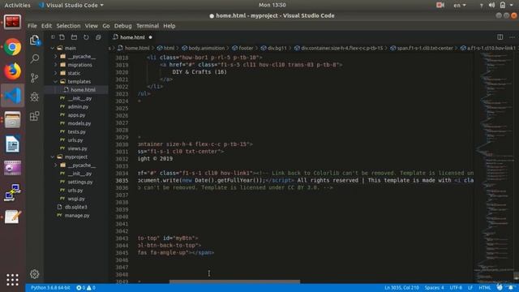Open the Selection menu
Image resolution: width=519 pixels, height=292 pixels.
pyautogui.click(x=68, y=26)
